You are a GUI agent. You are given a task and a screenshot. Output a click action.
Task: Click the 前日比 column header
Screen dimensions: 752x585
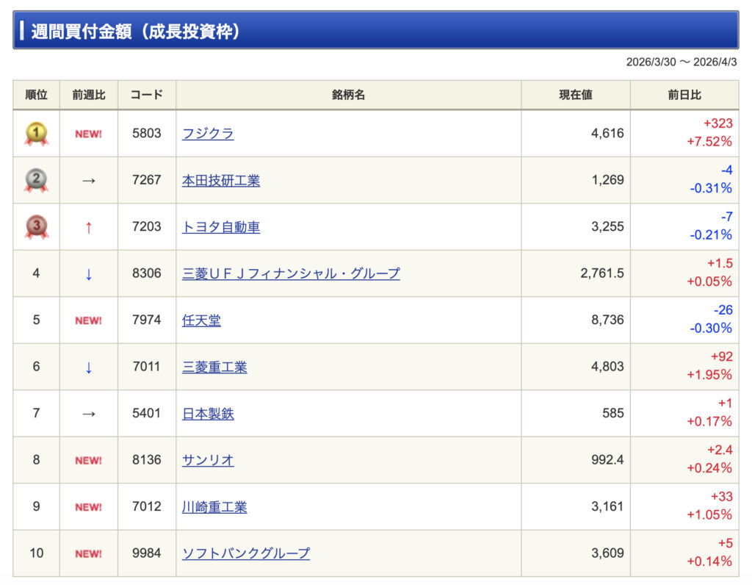coord(684,95)
